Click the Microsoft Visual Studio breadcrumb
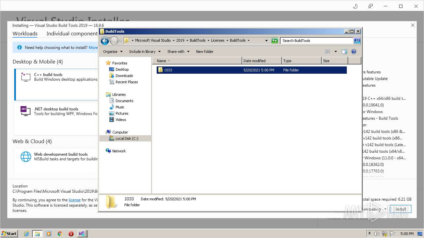This screenshot has width=424, height=238. (x=153, y=40)
